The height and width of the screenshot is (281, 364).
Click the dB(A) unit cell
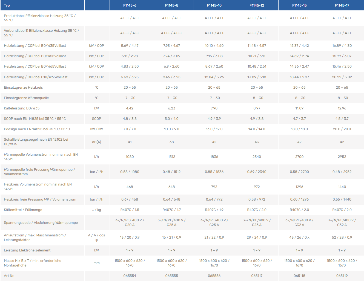[x=97, y=142]
